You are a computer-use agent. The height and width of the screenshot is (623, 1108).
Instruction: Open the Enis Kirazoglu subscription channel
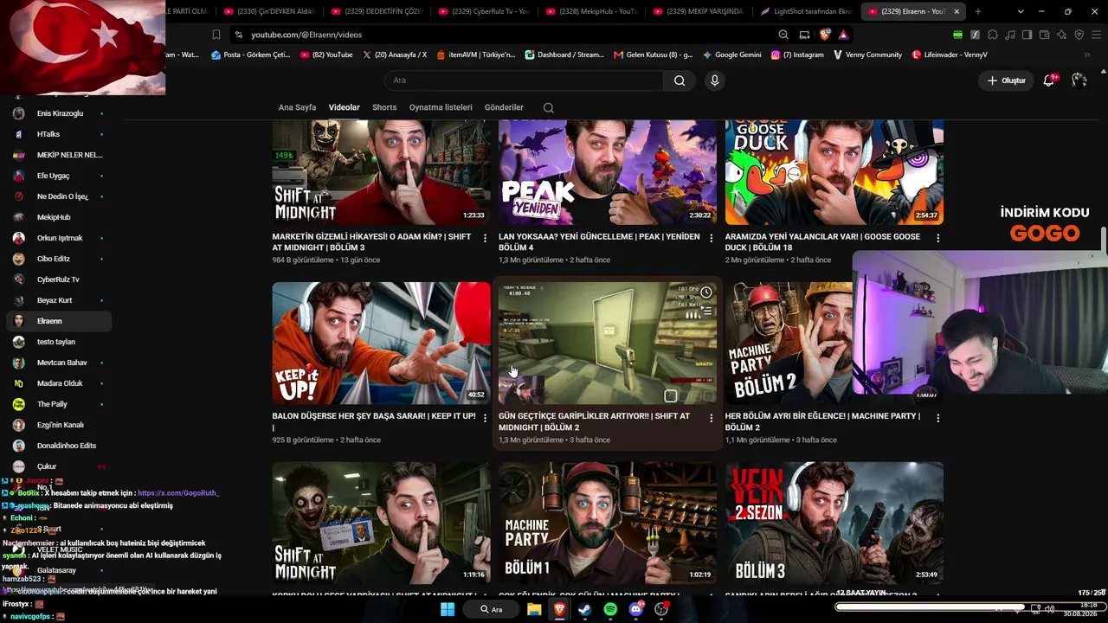tap(59, 113)
